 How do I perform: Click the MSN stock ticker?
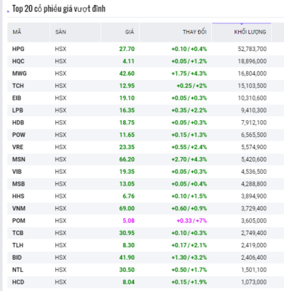tap(19, 159)
